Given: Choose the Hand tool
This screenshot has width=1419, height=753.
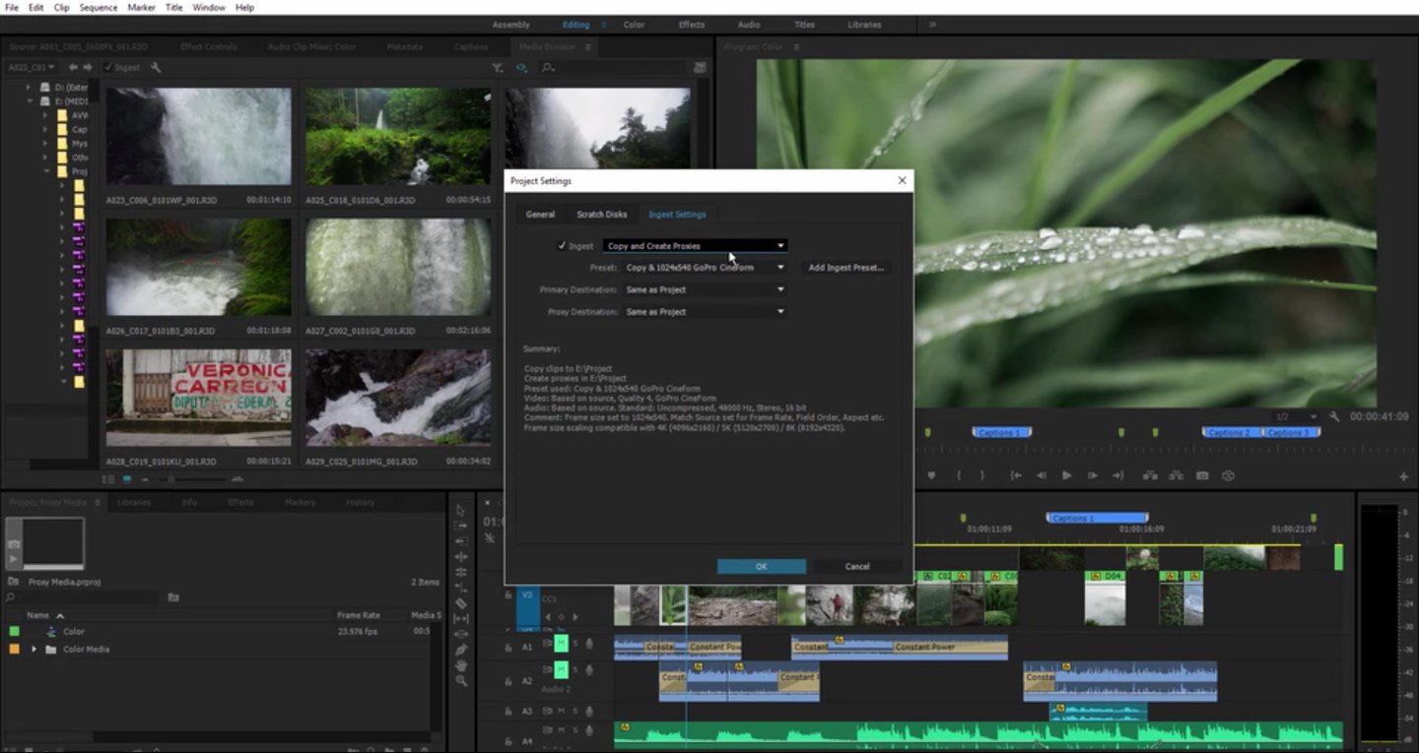Looking at the screenshot, I should 460,665.
